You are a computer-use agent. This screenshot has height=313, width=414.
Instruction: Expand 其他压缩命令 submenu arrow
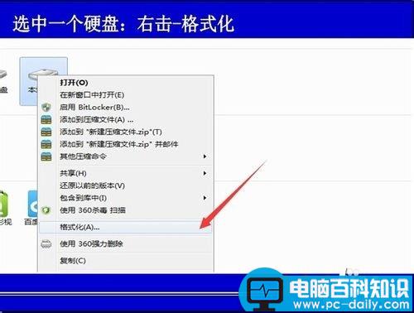[x=205, y=156]
